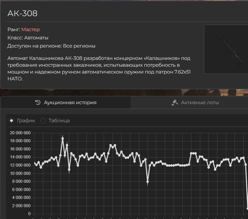Click the 14 000 000 axis label
The image size is (248, 219).
point(20,157)
